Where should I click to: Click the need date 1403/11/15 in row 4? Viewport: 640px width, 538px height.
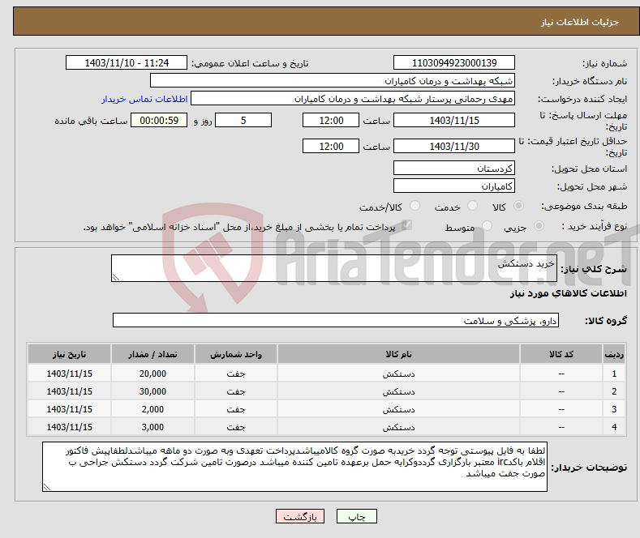point(70,427)
